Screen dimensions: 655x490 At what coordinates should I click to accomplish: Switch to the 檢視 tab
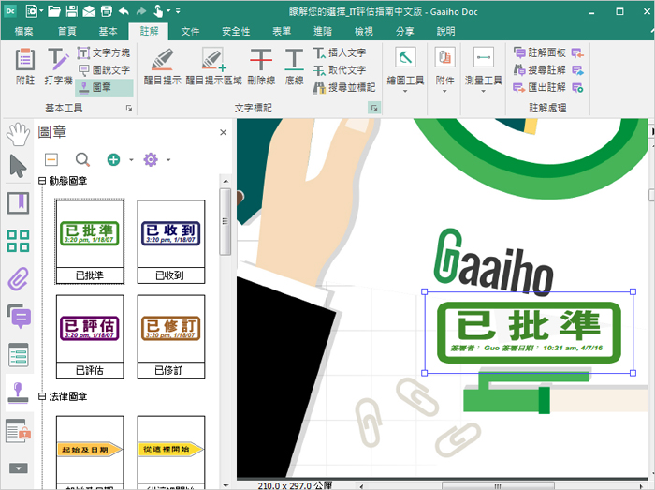click(363, 31)
